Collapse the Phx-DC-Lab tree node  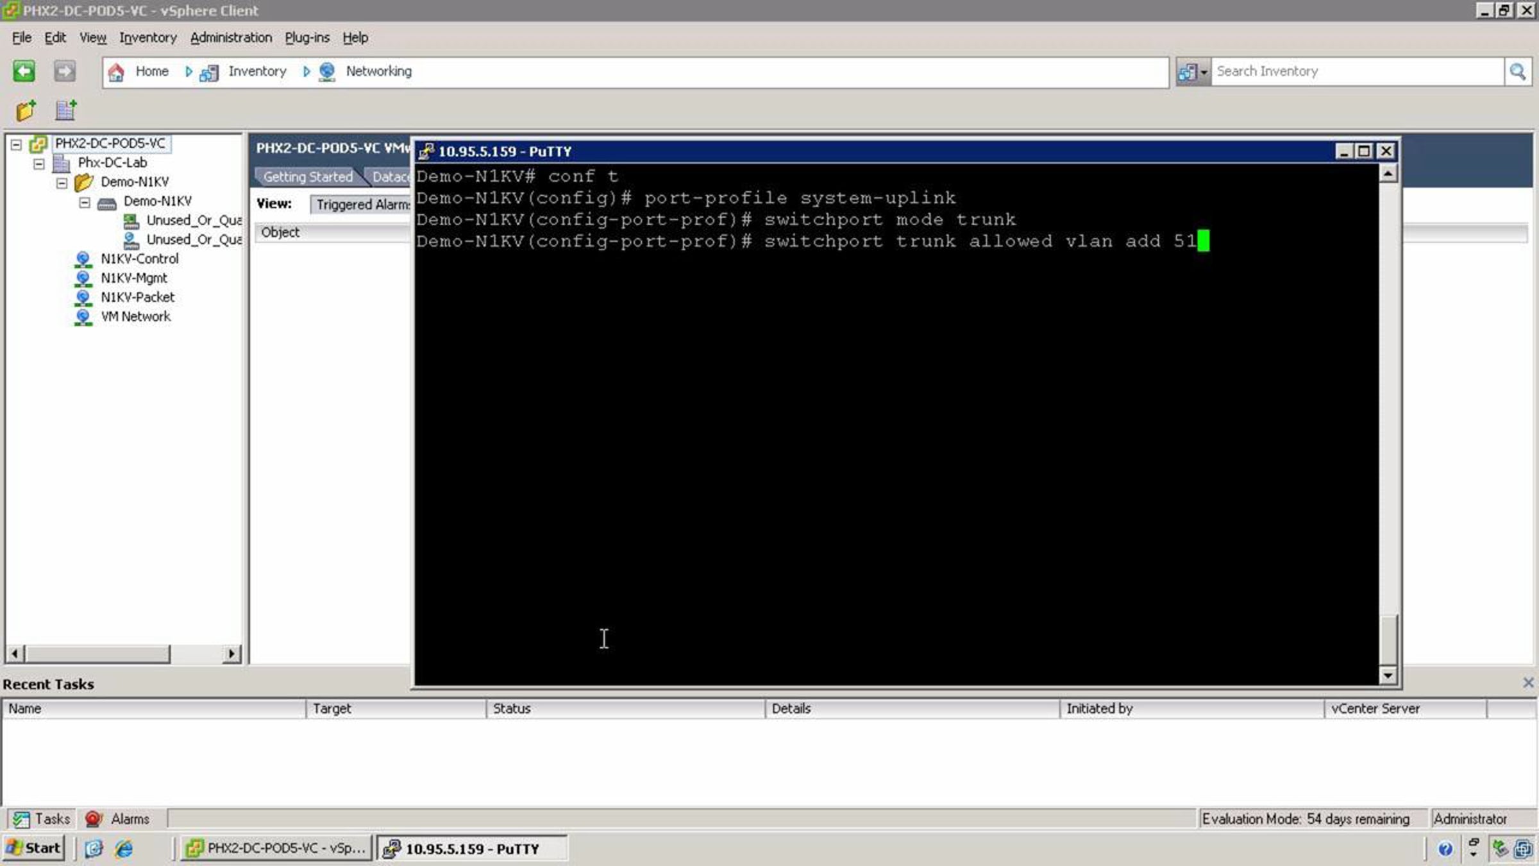[39, 164]
